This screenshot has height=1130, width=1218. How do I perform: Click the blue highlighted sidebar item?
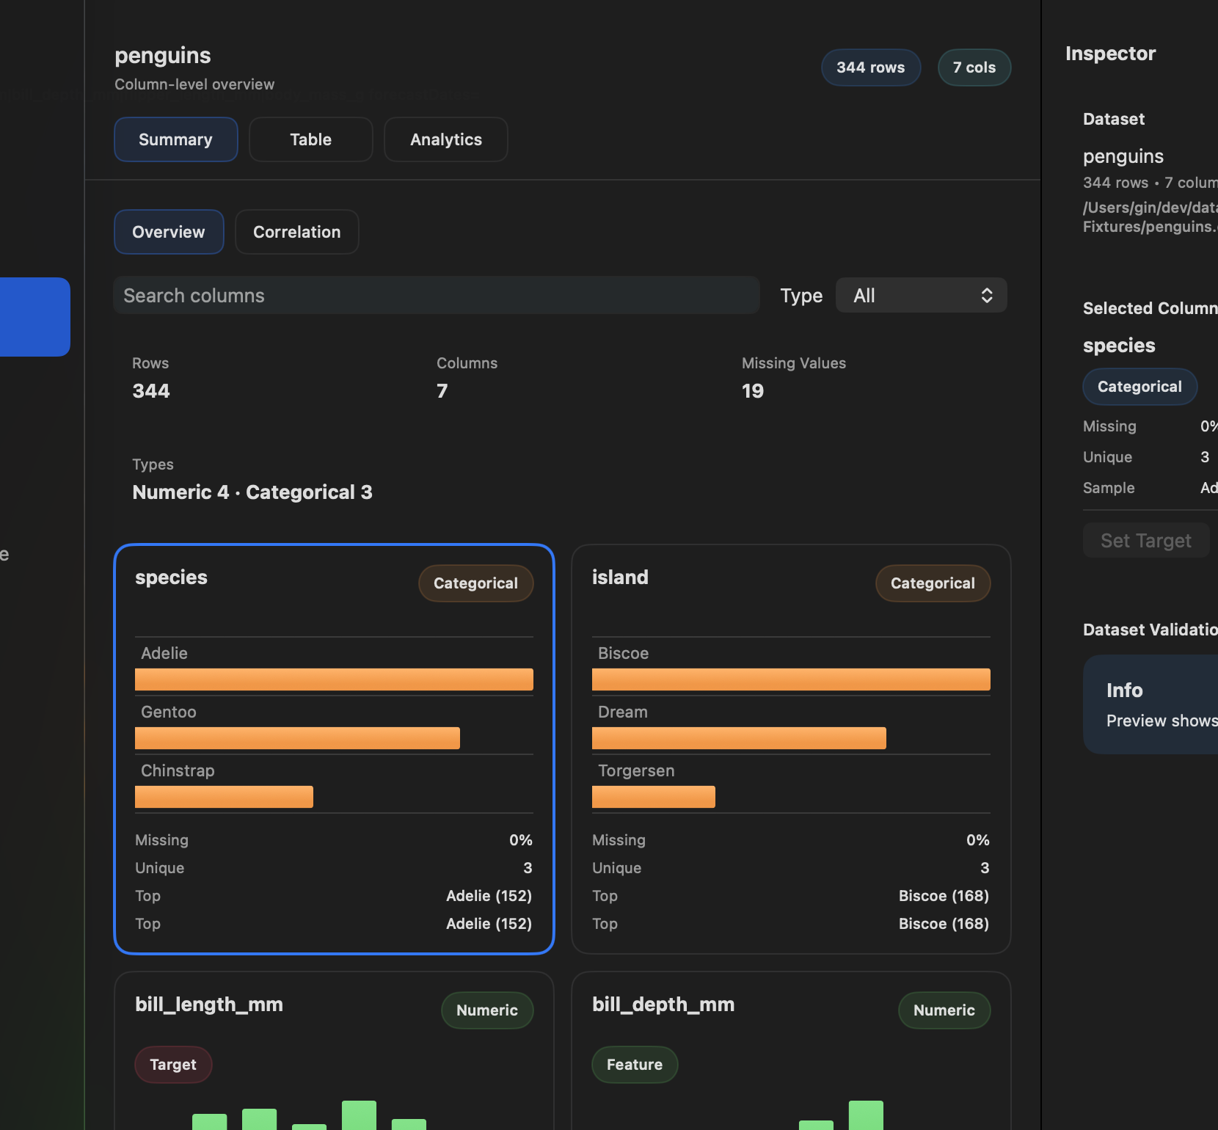point(35,317)
